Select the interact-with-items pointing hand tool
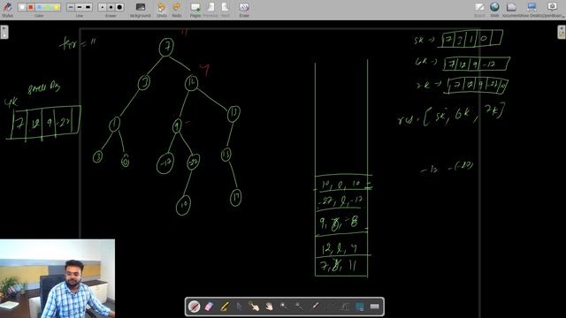The height and width of the screenshot is (318, 566). pyautogui.click(x=254, y=307)
